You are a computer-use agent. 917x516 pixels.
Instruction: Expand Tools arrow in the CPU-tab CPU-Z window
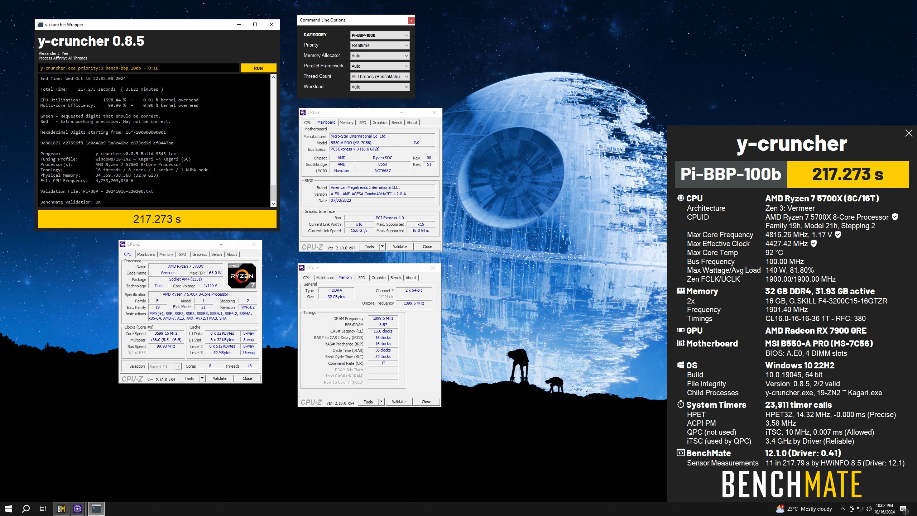[x=202, y=378]
